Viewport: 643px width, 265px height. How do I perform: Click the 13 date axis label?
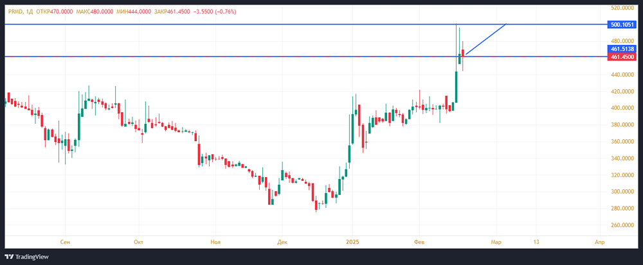tap(536, 242)
